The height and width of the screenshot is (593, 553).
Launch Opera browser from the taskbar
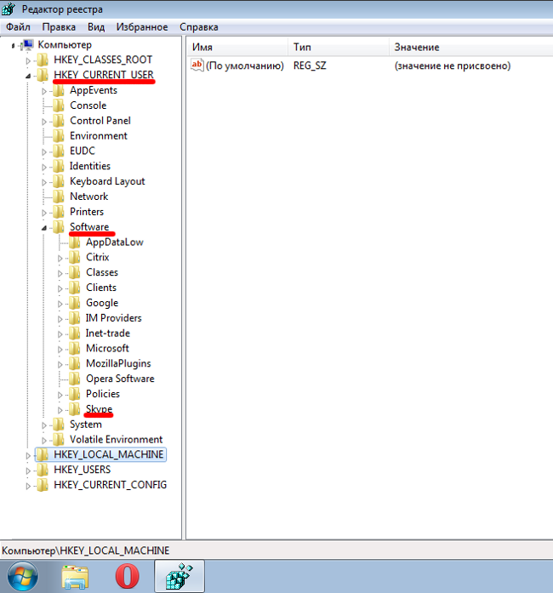click(x=127, y=576)
